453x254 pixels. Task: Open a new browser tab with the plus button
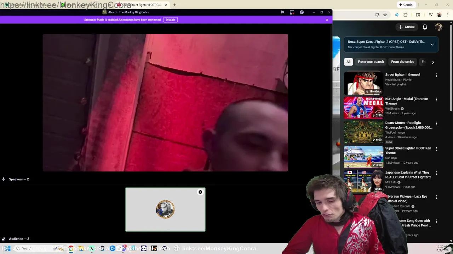(174, 5)
